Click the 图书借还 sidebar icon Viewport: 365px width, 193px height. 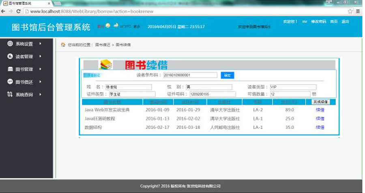point(10,82)
